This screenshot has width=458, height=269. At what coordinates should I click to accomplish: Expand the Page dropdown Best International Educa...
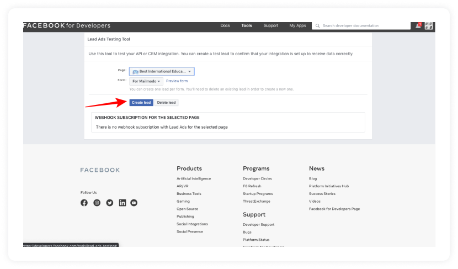click(162, 71)
